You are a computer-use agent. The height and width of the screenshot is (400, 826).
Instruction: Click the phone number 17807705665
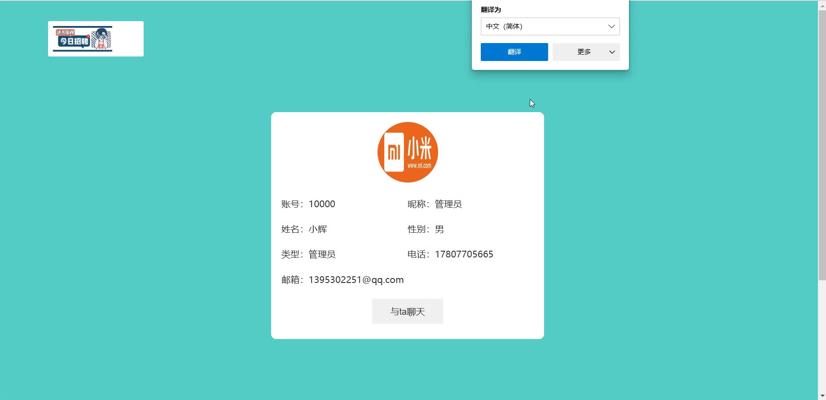click(x=464, y=254)
